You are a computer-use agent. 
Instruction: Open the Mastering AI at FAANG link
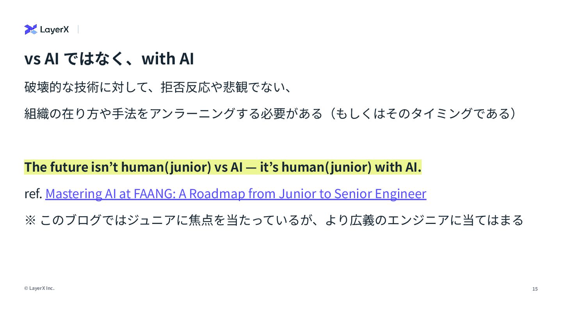pos(236,194)
